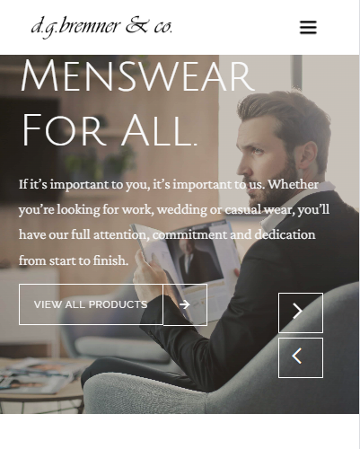Click the ampersand in the logo
The image size is (360, 449).
[x=136, y=25]
